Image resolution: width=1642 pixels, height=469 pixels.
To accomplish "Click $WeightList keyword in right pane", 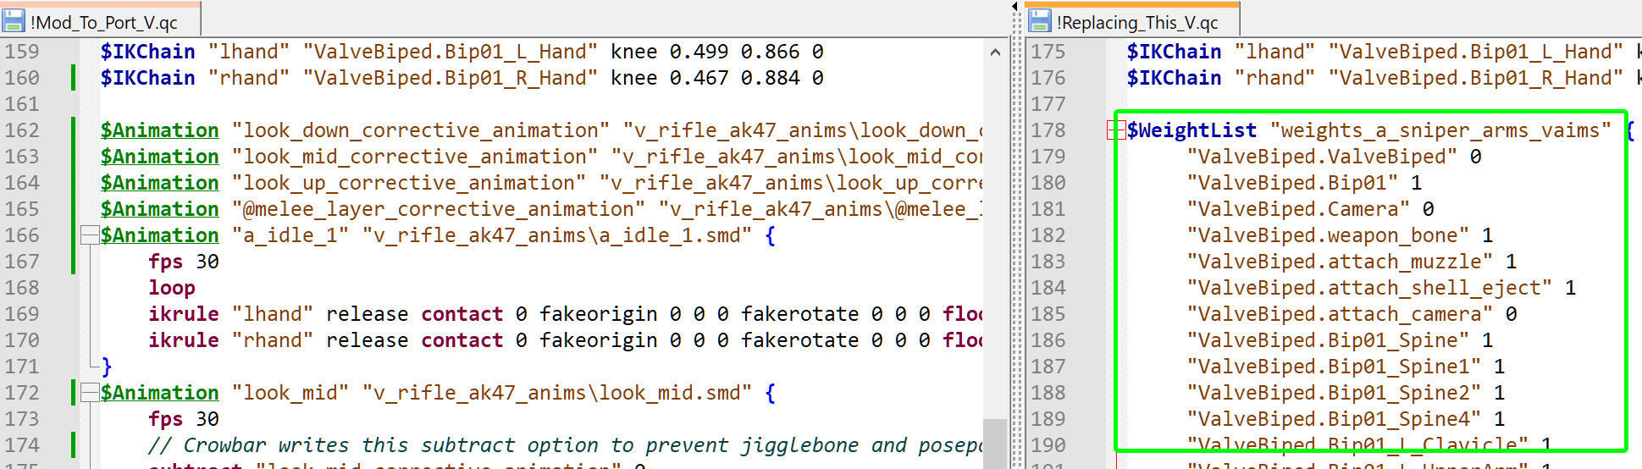I will [1191, 130].
